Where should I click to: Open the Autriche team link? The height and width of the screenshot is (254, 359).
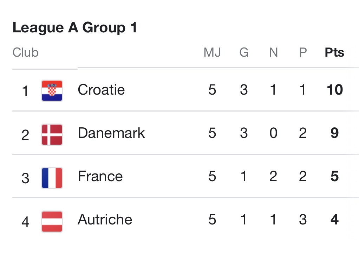click(105, 220)
